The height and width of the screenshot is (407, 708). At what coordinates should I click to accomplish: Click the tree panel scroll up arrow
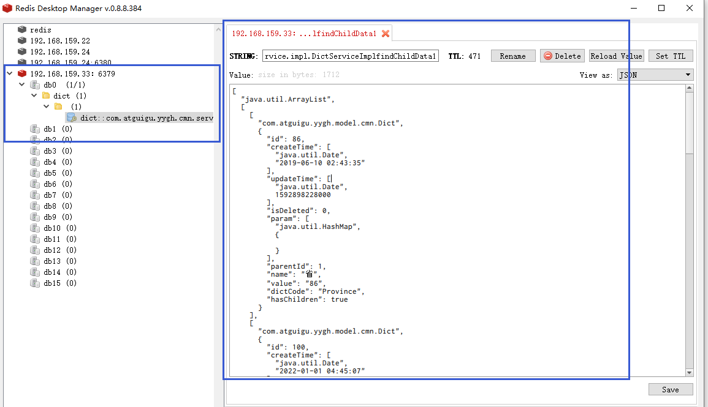click(219, 30)
